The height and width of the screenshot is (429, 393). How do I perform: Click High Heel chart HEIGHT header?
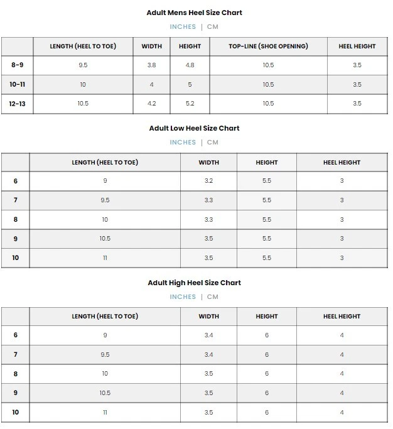pyautogui.click(x=267, y=317)
